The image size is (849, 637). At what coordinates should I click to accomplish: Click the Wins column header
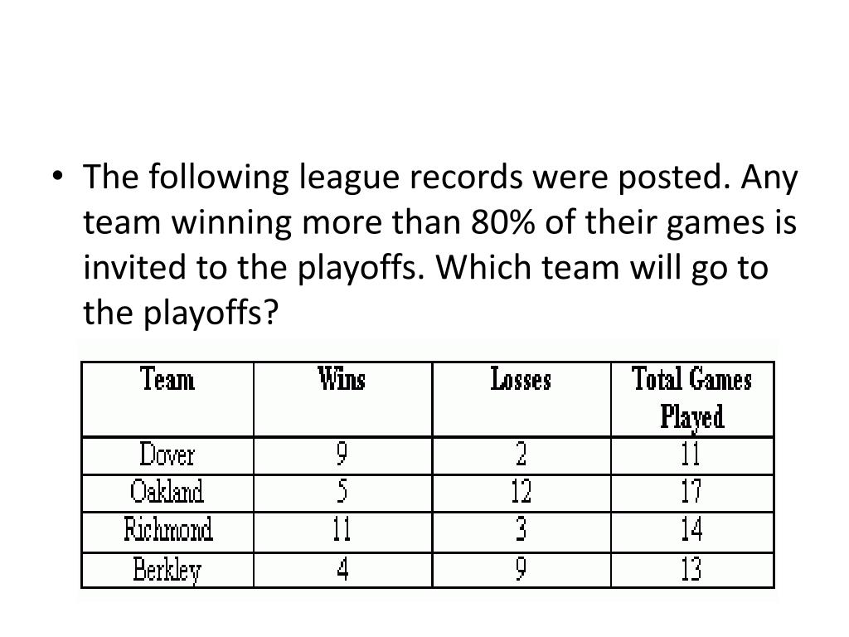(342, 380)
